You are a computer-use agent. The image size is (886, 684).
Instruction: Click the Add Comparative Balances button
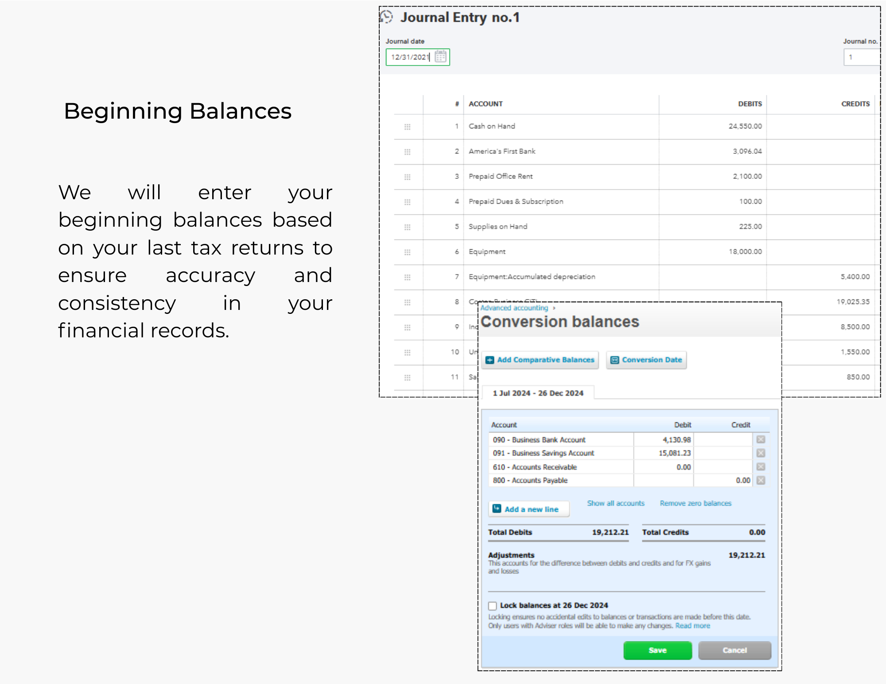pyautogui.click(x=540, y=360)
